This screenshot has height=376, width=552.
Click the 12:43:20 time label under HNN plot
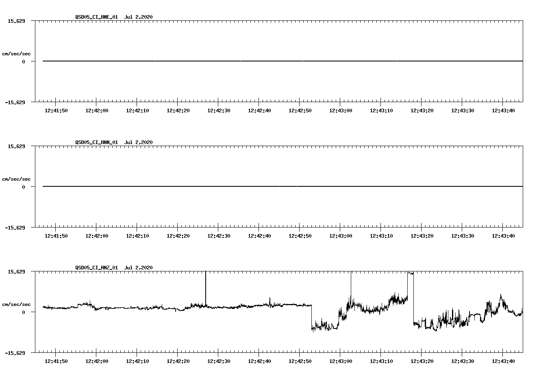click(x=422, y=236)
